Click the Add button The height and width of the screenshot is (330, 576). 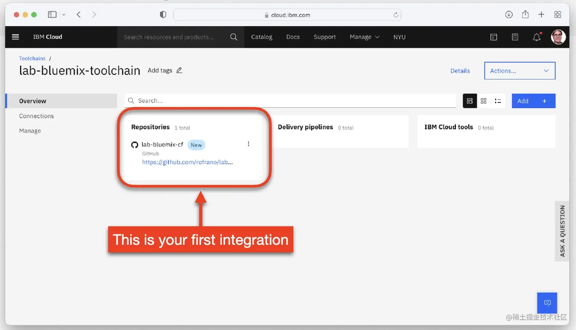click(x=533, y=101)
